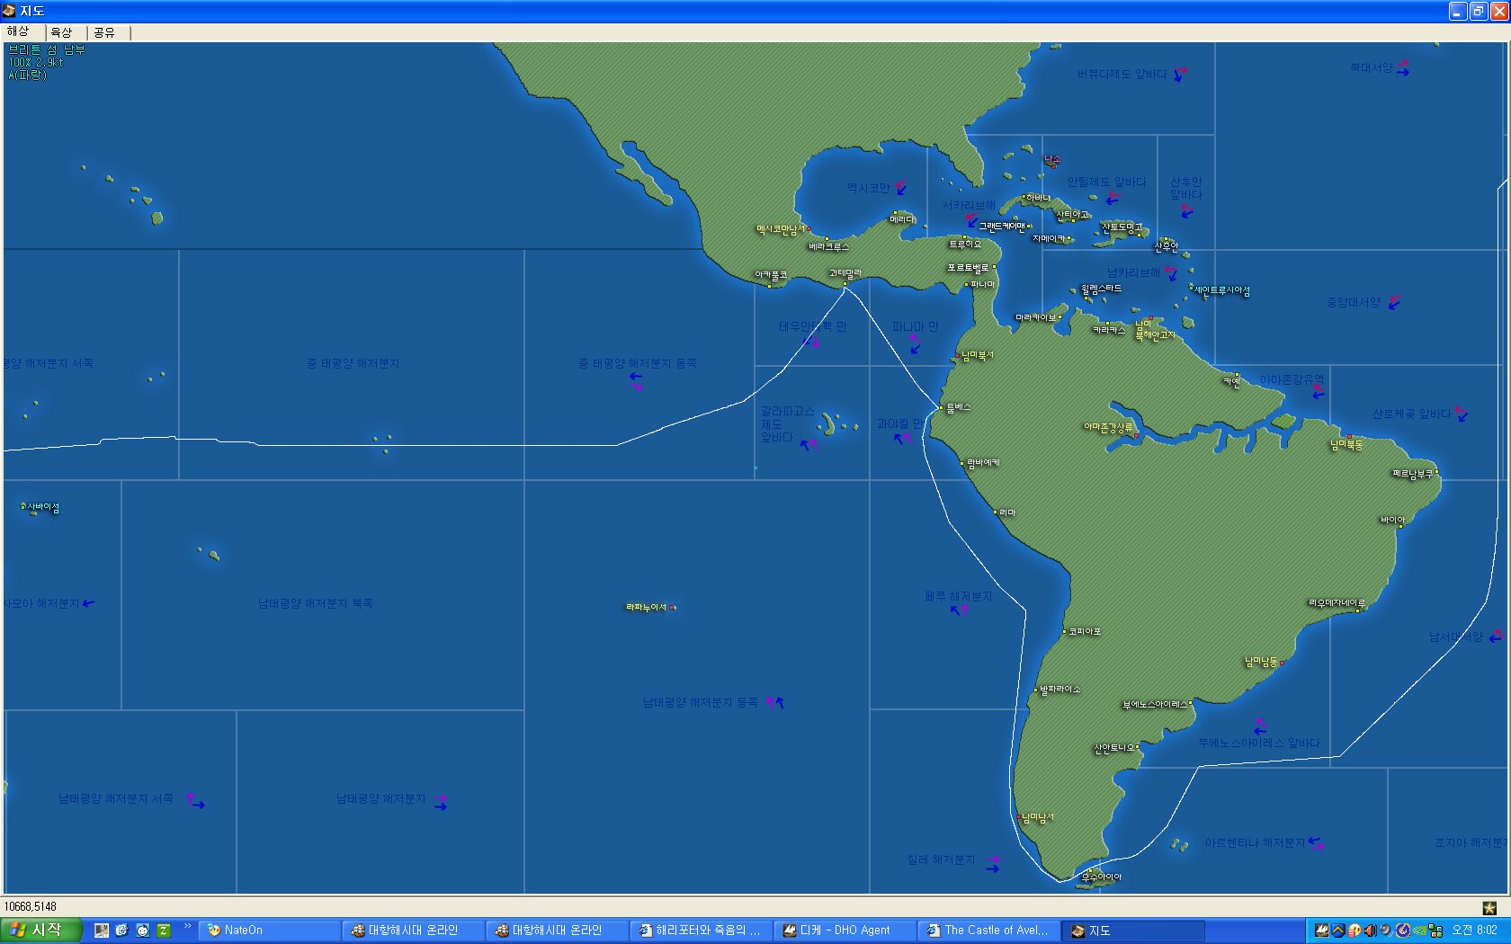
Task: Open the 해상 menu
Action: click(18, 32)
